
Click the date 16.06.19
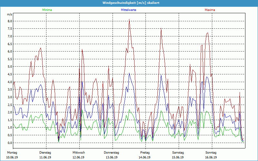(x=211, y=157)
